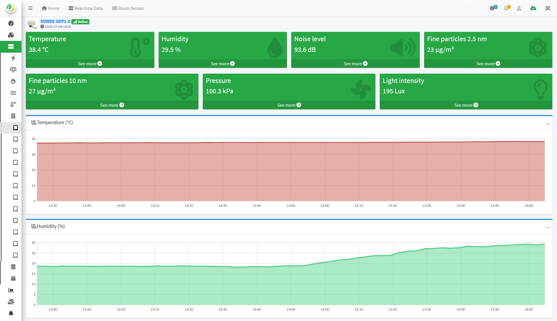Open the dashboard gauge sidebar icon
Screen dimensions: 557x321
tap(11, 23)
